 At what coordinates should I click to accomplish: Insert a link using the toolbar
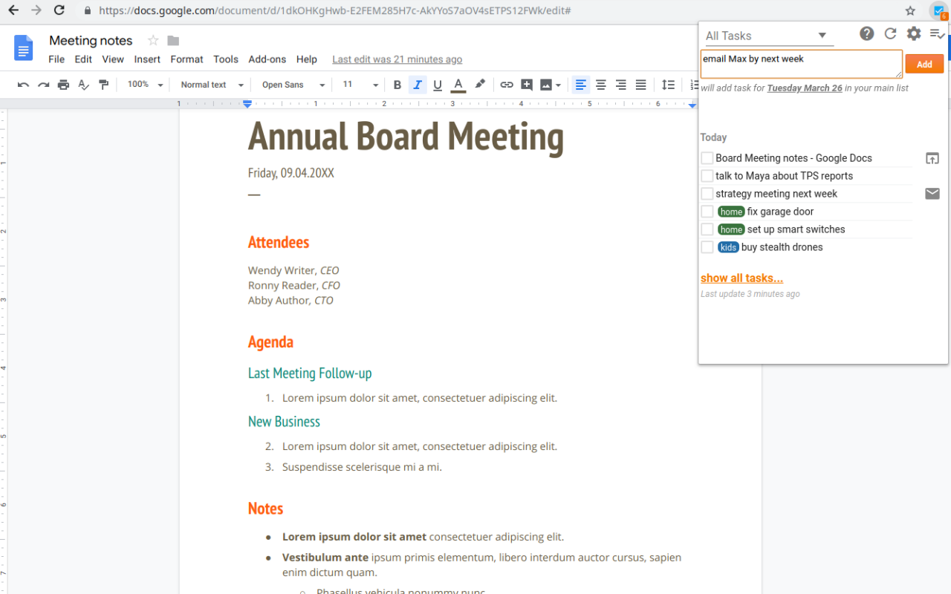coord(507,84)
